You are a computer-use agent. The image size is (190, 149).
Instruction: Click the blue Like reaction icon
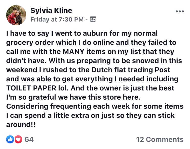click(9, 139)
